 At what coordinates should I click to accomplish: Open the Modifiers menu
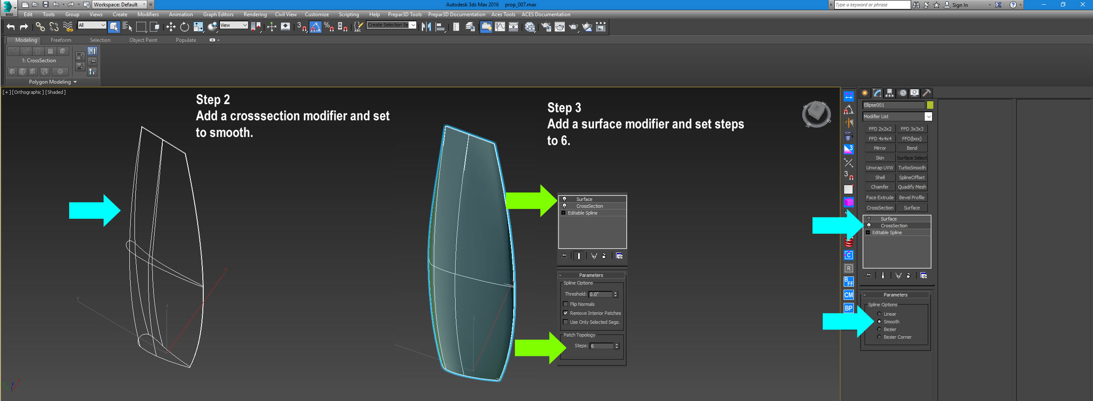coord(148,14)
